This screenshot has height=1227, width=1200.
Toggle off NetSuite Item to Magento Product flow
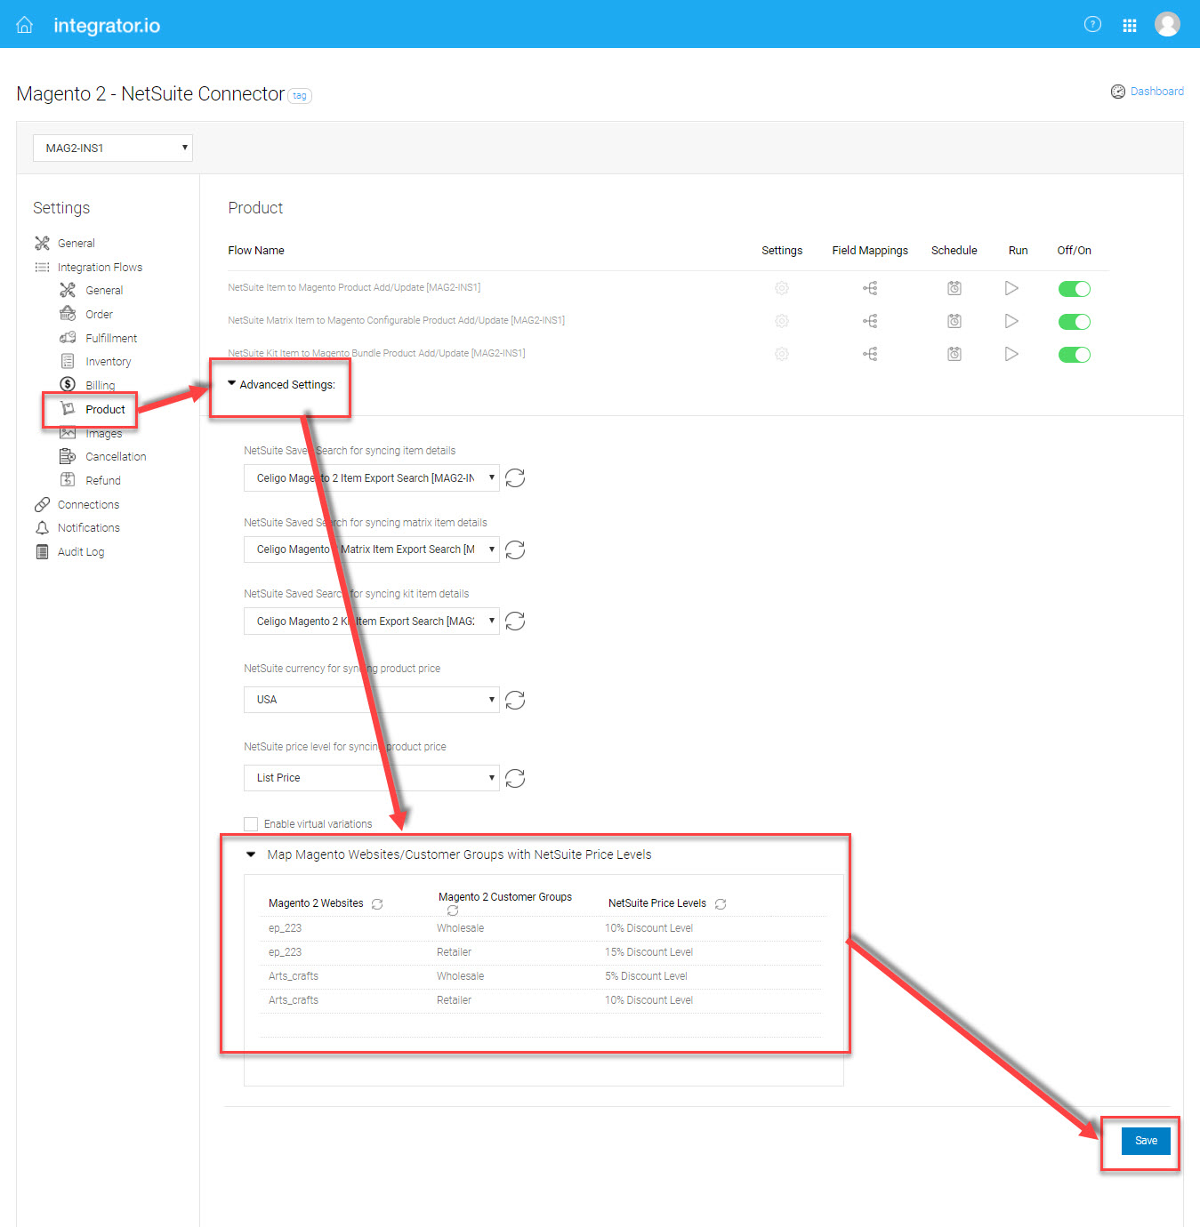click(x=1075, y=289)
